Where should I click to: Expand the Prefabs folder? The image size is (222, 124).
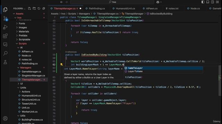coord(17,35)
